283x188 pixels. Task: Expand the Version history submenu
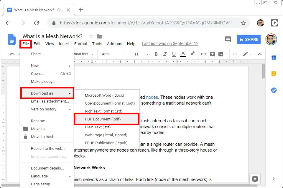pyautogui.click(x=47, y=109)
